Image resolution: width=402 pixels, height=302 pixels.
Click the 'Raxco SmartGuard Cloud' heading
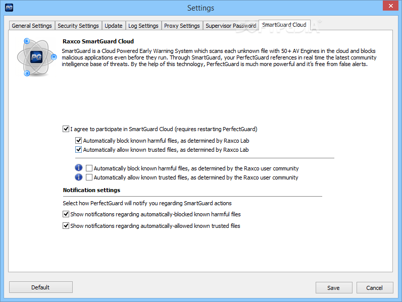[x=98, y=41]
